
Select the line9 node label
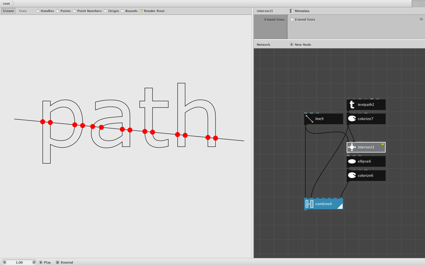point(319,119)
